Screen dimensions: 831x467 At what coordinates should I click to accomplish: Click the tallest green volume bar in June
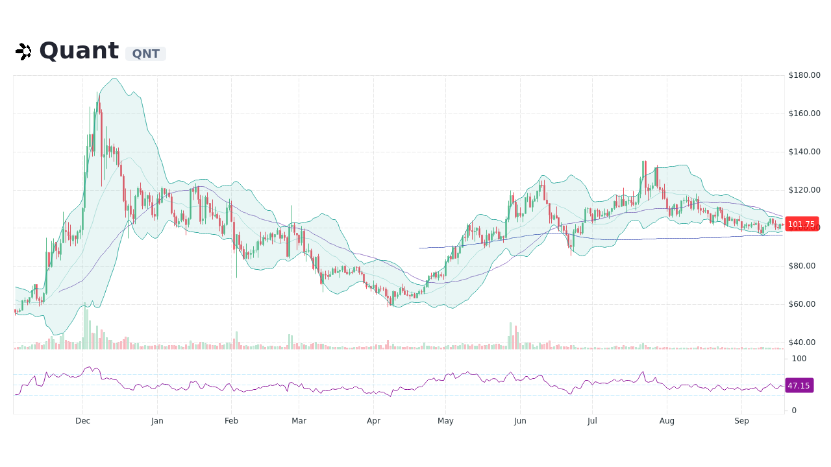pyautogui.click(x=510, y=334)
